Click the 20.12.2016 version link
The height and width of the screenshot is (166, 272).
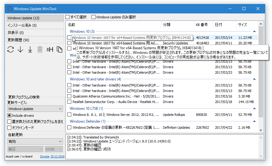(58, 156)
